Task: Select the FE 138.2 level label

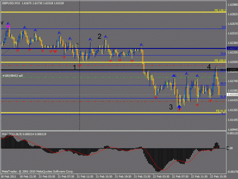Action: pos(220,10)
